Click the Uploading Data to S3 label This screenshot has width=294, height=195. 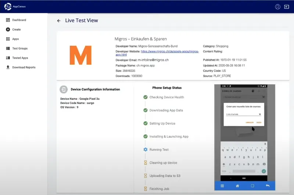[165, 176]
